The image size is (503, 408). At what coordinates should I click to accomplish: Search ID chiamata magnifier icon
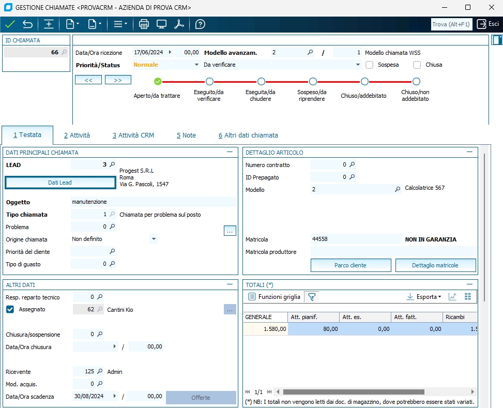65,52
